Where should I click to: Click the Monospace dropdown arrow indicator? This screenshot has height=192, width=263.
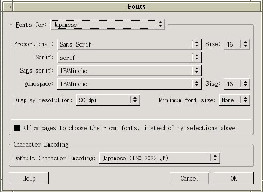197,84
